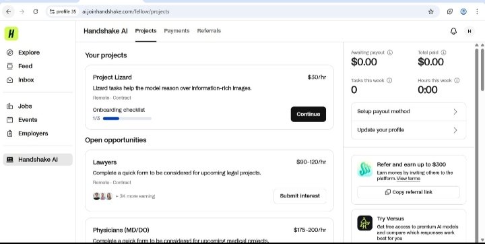Click the Handshake logo icon

[11, 34]
